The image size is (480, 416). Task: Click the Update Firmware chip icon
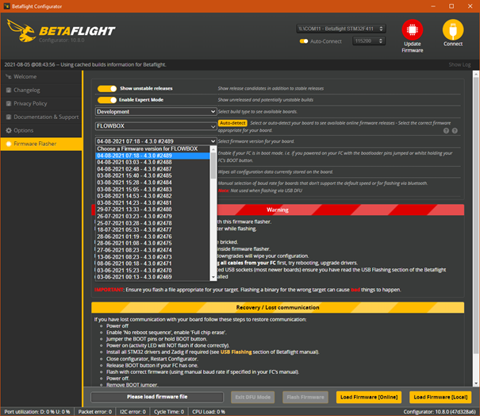pyautogui.click(x=412, y=29)
